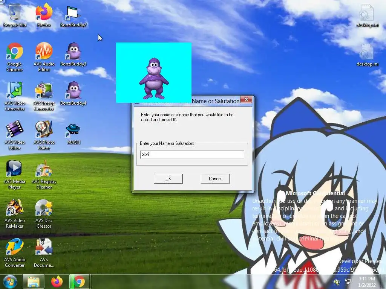This screenshot has width=386, height=289.
Task: Click the network icon in system tray
Action: point(348,281)
